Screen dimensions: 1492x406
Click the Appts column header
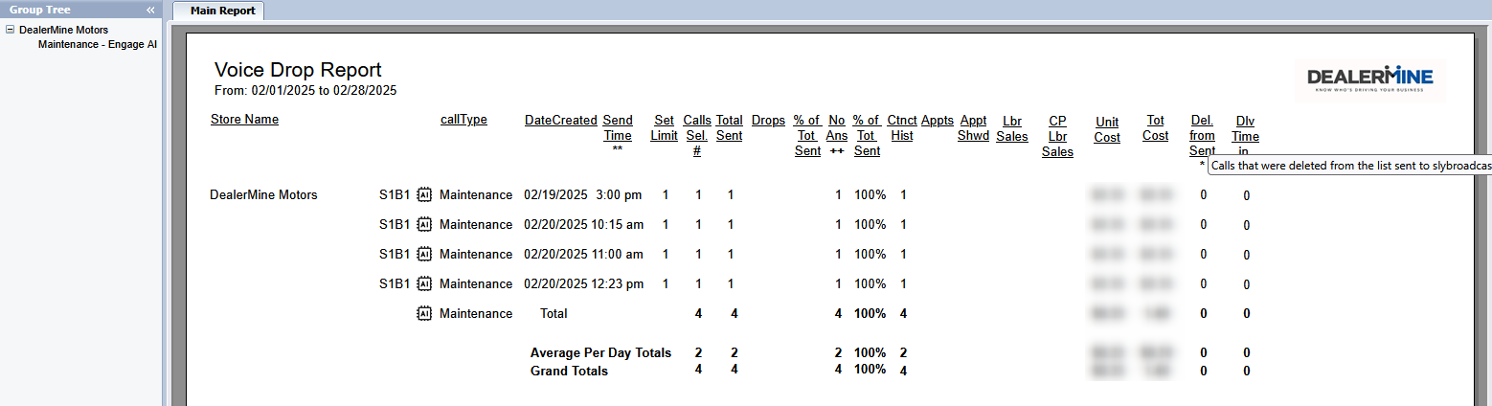click(938, 120)
